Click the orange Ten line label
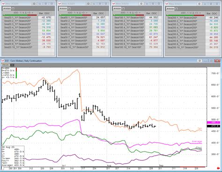Image resolution: width=222 pixels, height=172 pixels. click(x=200, y=129)
